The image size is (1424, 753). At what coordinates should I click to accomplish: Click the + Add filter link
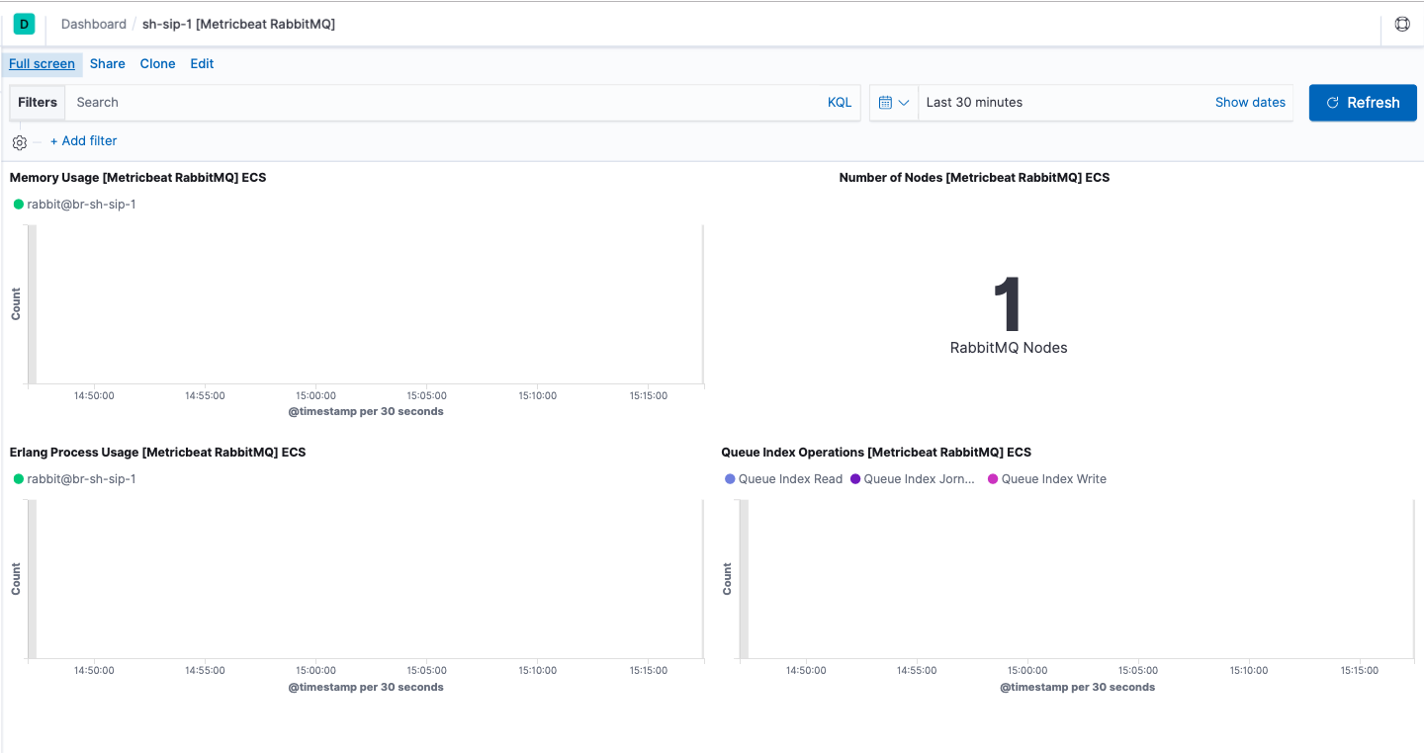coord(83,141)
